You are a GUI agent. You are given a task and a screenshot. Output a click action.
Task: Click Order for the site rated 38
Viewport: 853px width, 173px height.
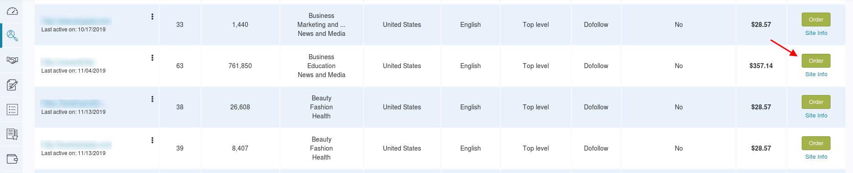816,102
